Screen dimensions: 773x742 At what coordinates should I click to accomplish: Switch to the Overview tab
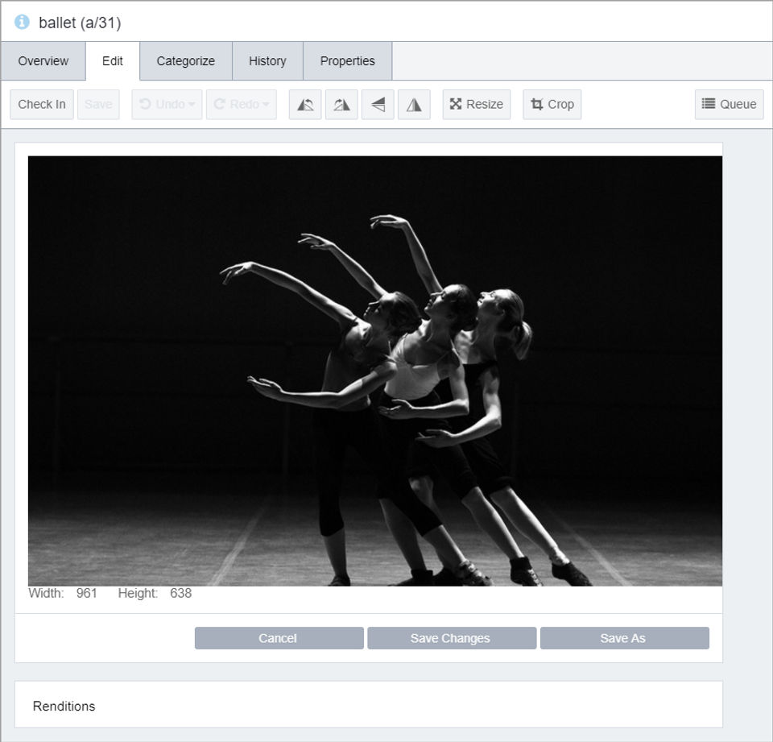pyautogui.click(x=43, y=61)
